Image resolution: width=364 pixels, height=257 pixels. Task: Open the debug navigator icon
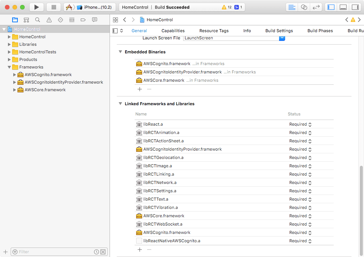[x=72, y=20]
